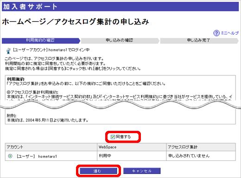Select the hometaro1 account radio button
Screen dimensions: 241x178
tap(10, 156)
